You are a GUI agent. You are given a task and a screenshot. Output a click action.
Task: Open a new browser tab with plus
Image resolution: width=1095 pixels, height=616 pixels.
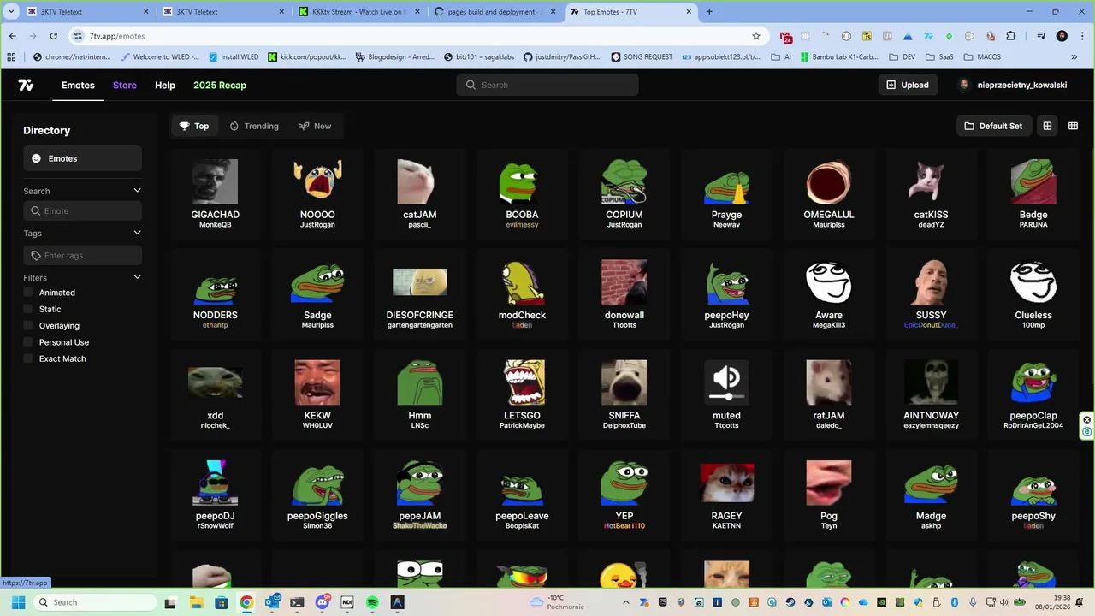point(709,12)
